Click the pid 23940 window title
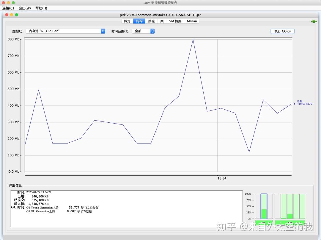 (x=160, y=15)
